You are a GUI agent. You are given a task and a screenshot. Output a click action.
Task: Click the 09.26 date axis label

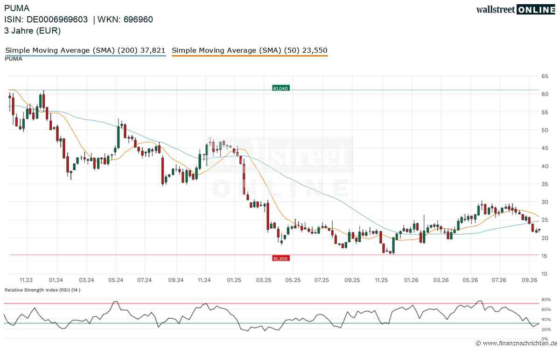coord(529,280)
